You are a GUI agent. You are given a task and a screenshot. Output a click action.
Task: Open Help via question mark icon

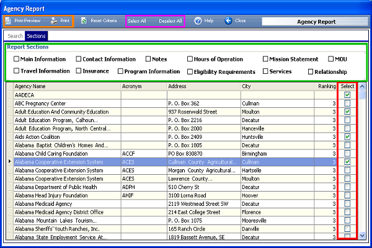click(x=198, y=20)
